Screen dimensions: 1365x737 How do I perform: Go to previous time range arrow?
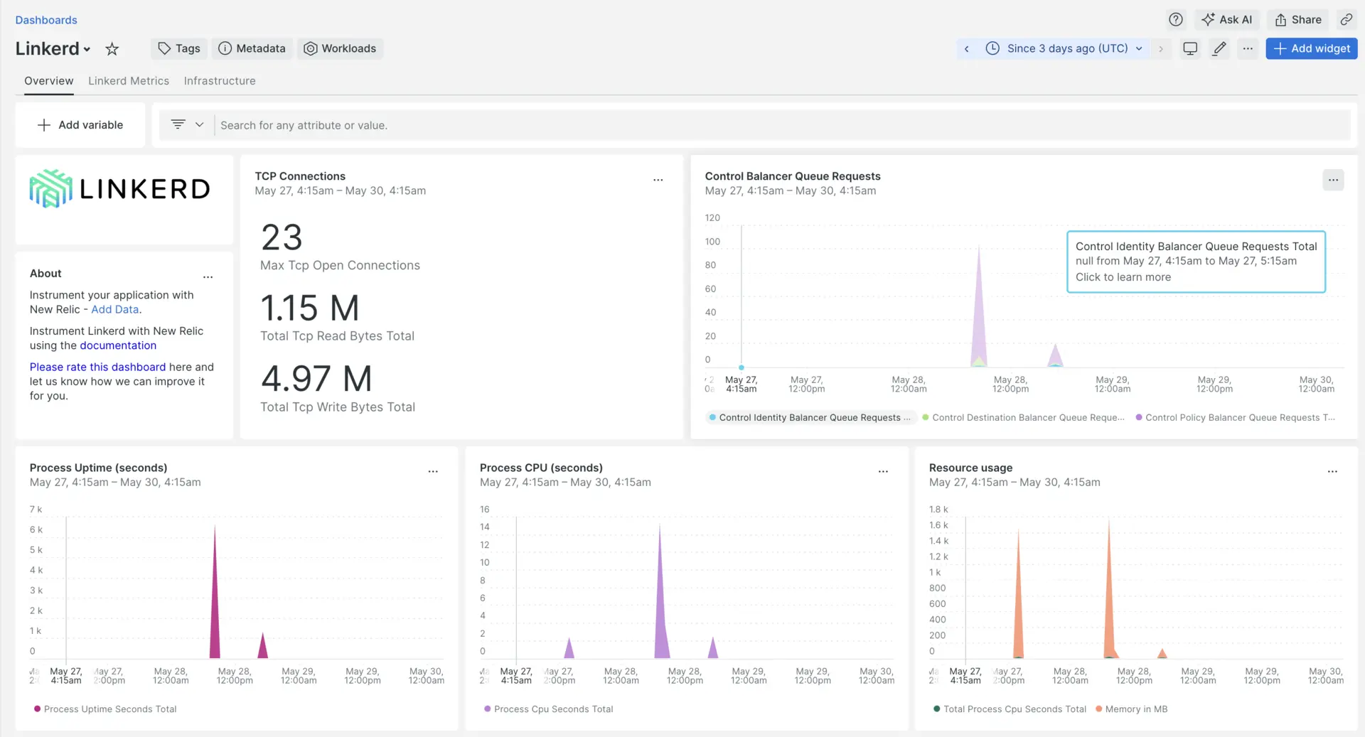coord(967,48)
